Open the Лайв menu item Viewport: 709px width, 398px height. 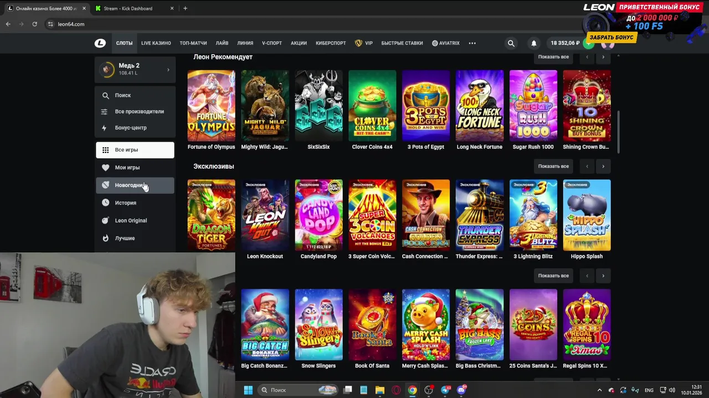pyautogui.click(x=222, y=43)
